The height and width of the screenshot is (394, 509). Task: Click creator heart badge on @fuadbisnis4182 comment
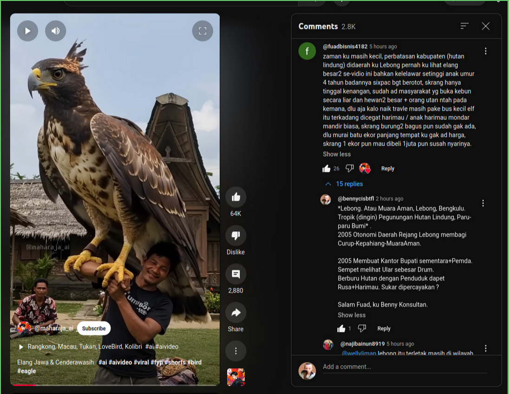tap(365, 168)
